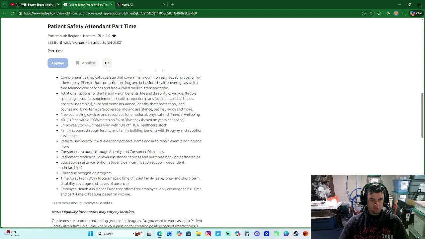Open Task View from taskbar
The height and width of the screenshot is (239, 425).
[x=149, y=234]
